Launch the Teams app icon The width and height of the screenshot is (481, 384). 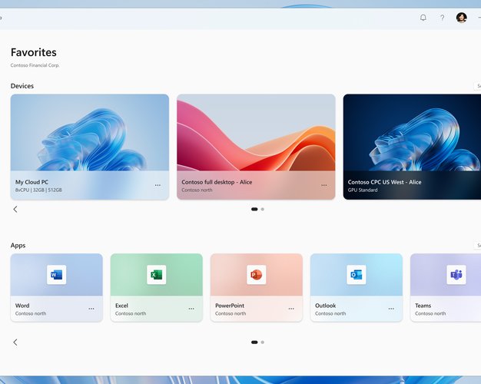click(x=456, y=274)
